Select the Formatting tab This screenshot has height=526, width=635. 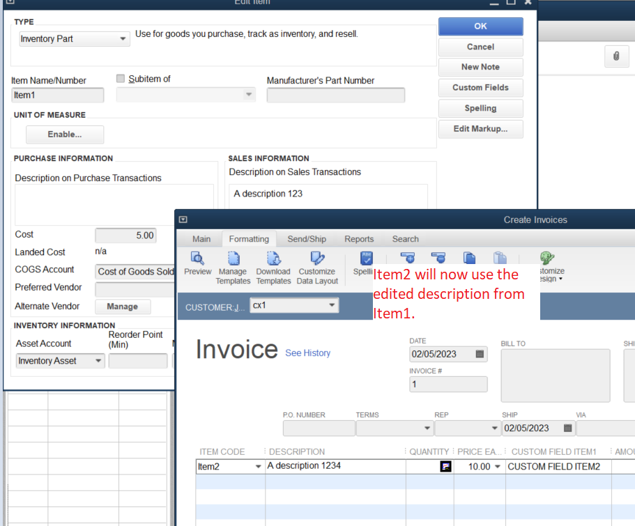[x=249, y=239]
